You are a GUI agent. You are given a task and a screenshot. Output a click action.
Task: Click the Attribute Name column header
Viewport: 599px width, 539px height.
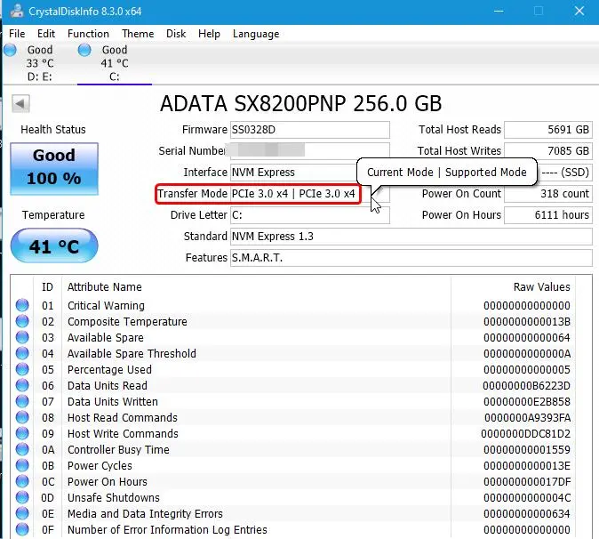pos(104,287)
